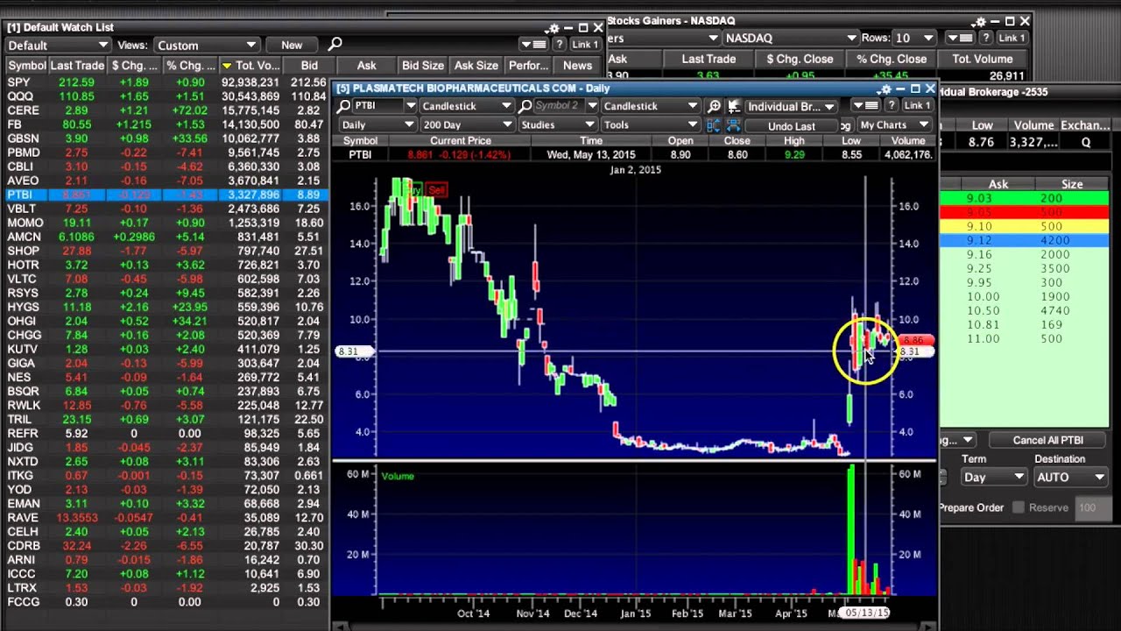Click the chart trade arrow icon
Viewport: 1121px width, 631px height.
pyautogui.click(x=734, y=106)
